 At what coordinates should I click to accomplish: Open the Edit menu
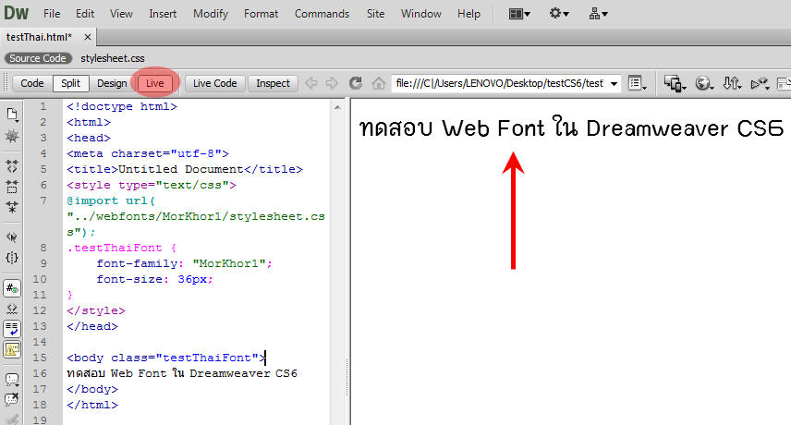[85, 14]
